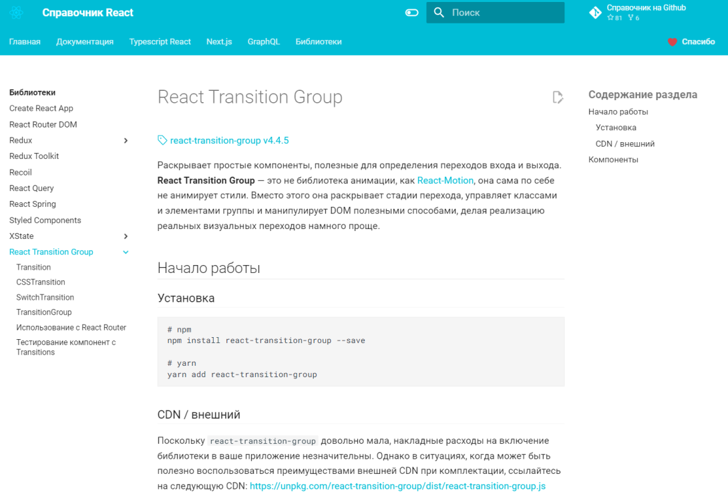Open the CSSTransition subpage
The height and width of the screenshot is (502, 728).
40,282
